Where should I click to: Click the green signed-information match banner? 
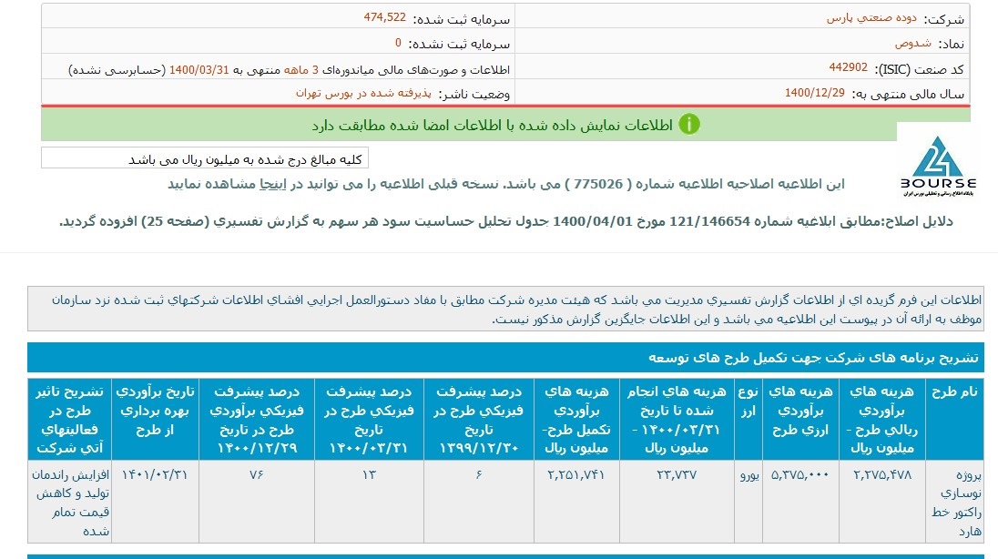pyautogui.click(x=505, y=124)
